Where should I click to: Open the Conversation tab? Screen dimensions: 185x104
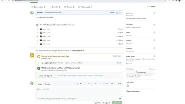[38, 7]
